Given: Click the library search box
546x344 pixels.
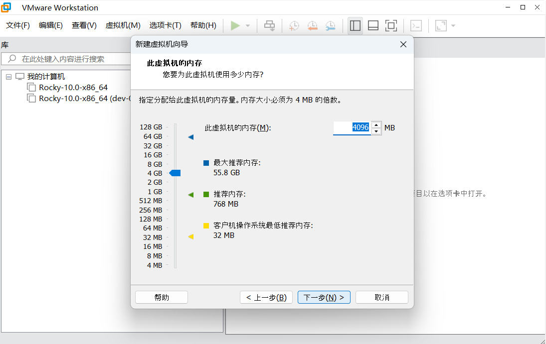Looking at the screenshot, I should [65, 58].
